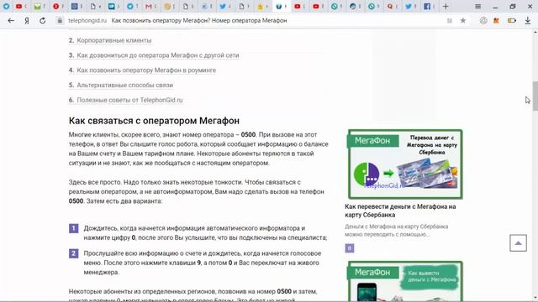Switch to the Gmail tab
The width and height of the screenshot is (538, 302).
point(150,6)
